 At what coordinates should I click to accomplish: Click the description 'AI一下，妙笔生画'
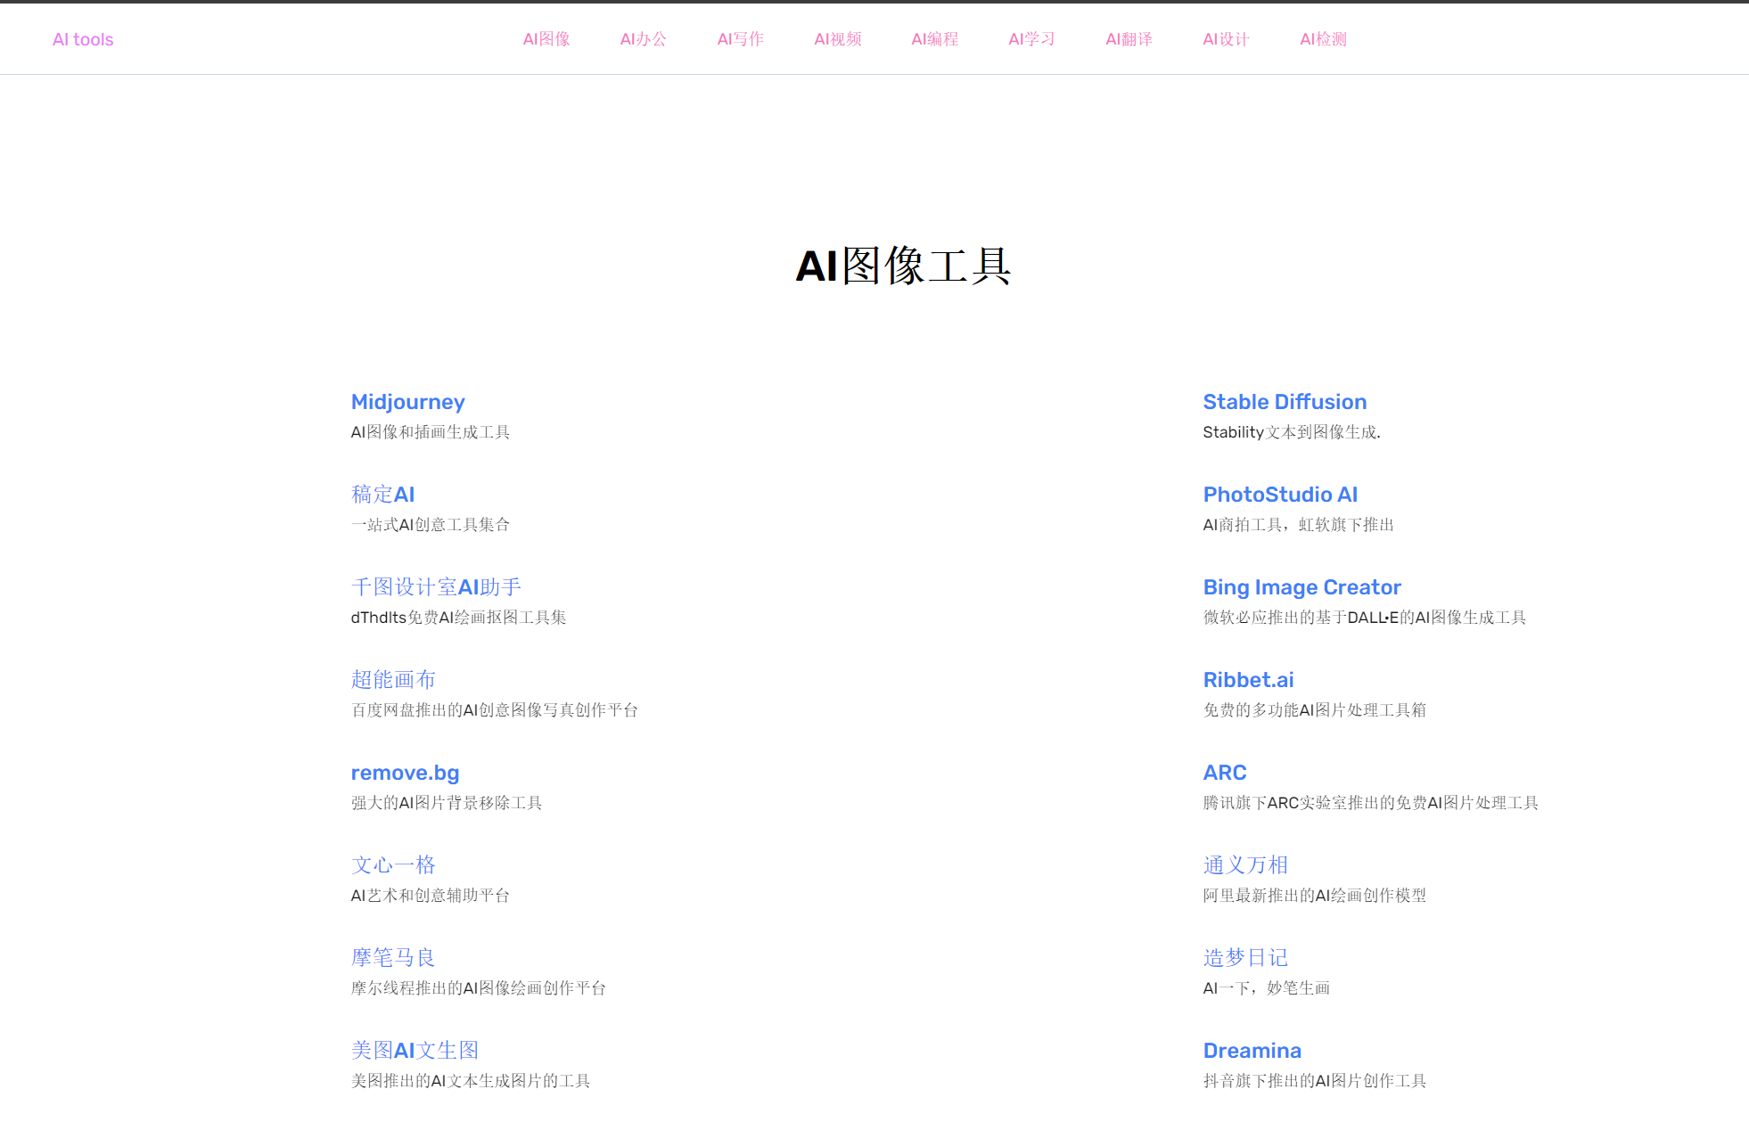1267,988
